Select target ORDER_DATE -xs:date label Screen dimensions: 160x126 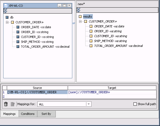[109, 26]
